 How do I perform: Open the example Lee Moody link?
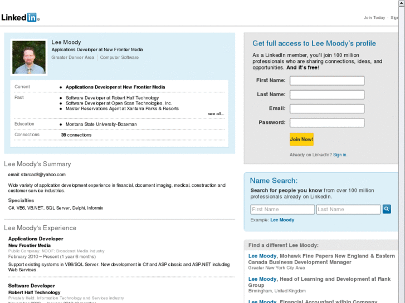(282, 220)
